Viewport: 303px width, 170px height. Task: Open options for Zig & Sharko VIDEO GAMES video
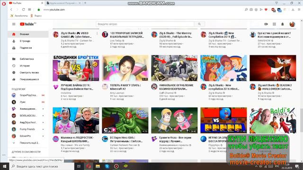pos(97,34)
